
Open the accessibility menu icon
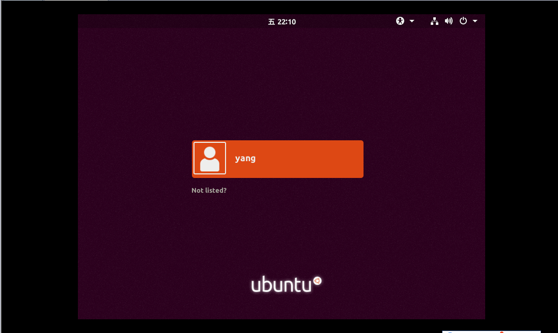pos(400,21)
